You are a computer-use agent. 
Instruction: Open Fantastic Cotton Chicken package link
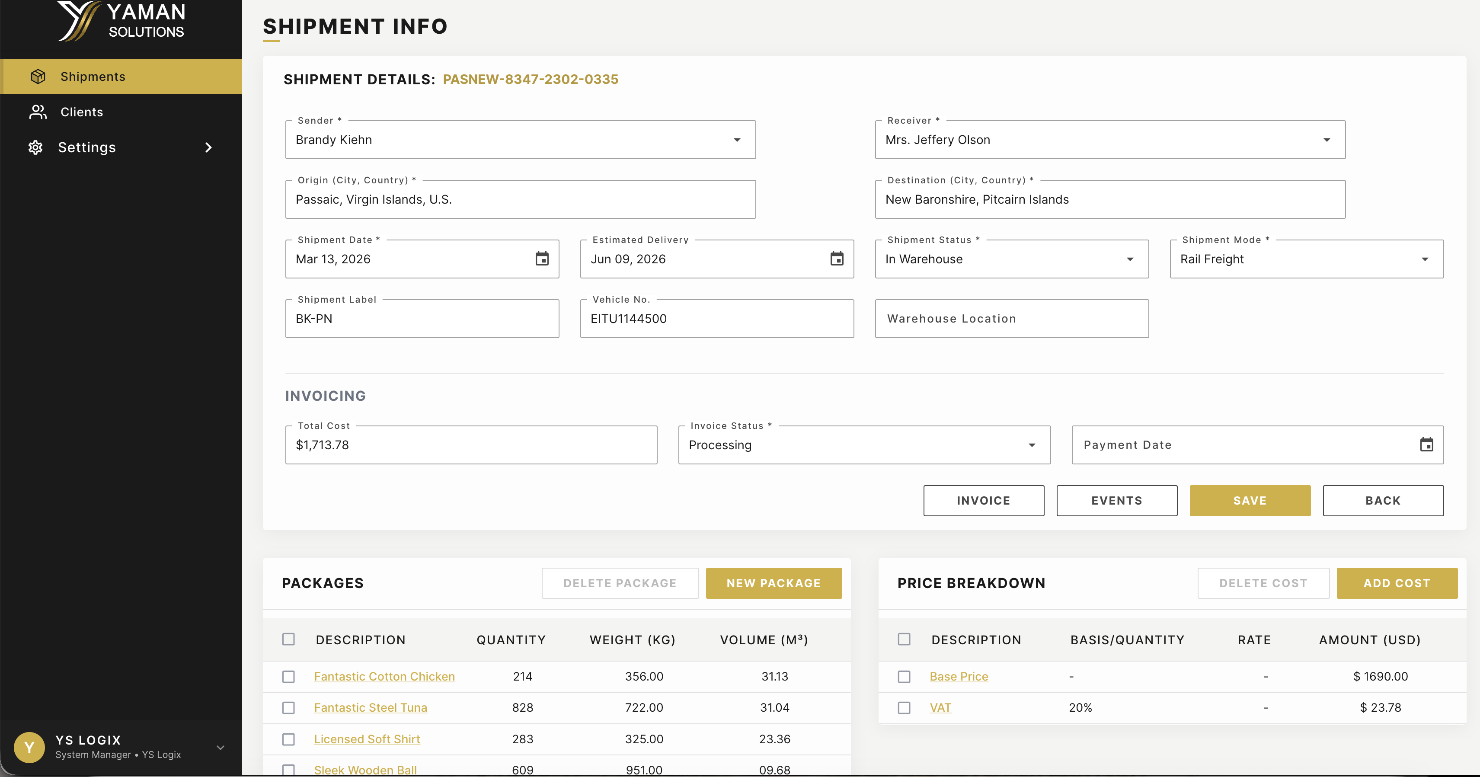[x=384, y=676]
